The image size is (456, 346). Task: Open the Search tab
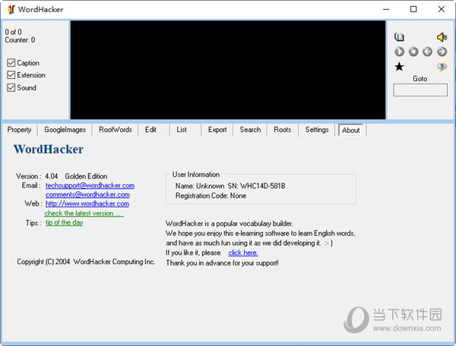(x=250, y=130)
